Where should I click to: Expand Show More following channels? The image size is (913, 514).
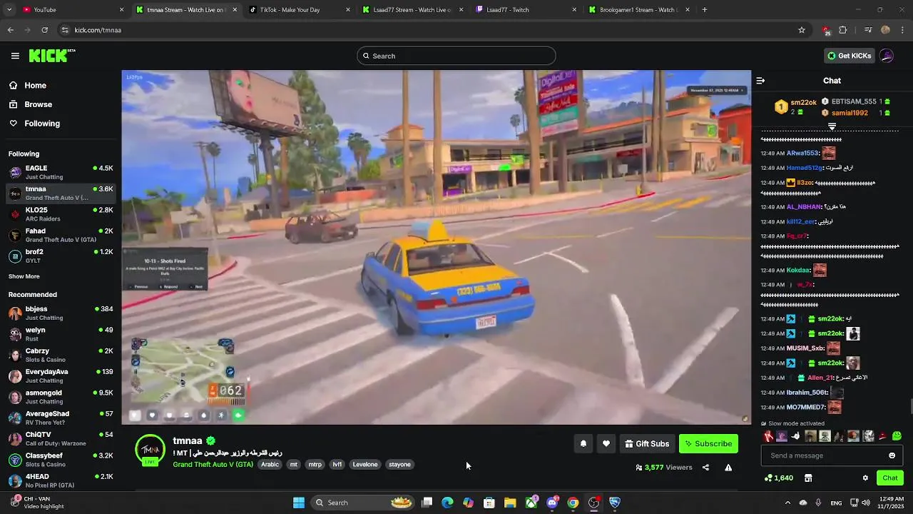point(24,276)
